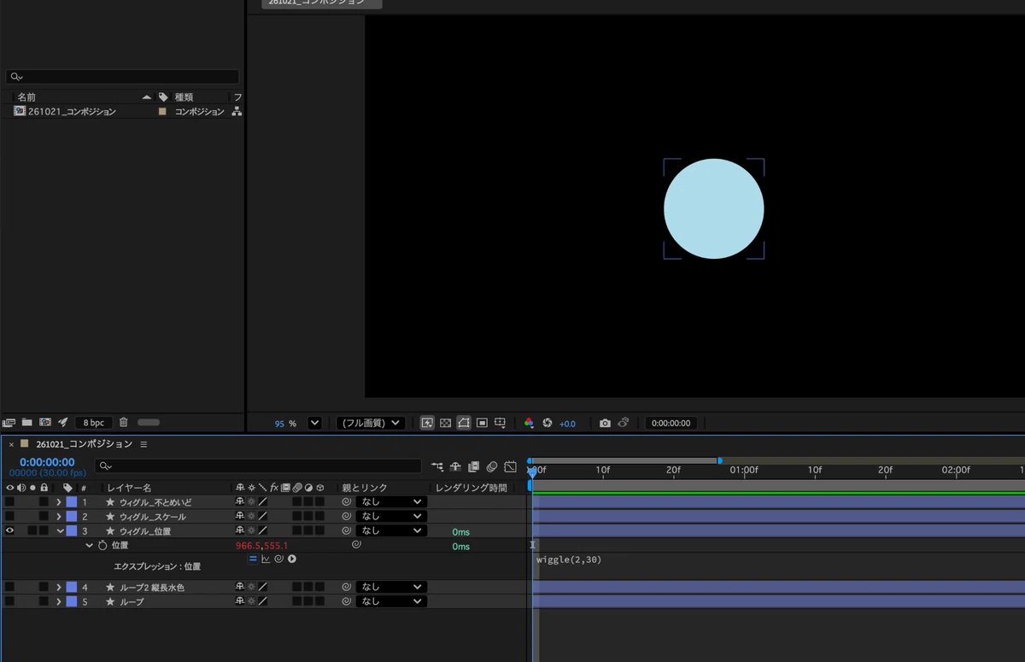Open the composition mini-flowchart in the timeline

tap(437, 466)
